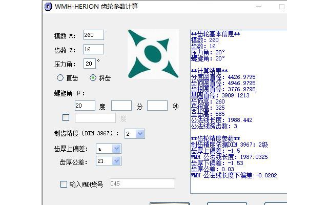Click the 分度圆直径: 4426.9795 result line
This screenshot has height=205, width=328.
(x=223, y=77)
